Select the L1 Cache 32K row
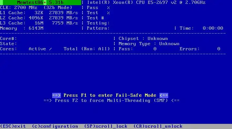Image resolution: width=232 pixels, height=129 pixels. (39, 13)
